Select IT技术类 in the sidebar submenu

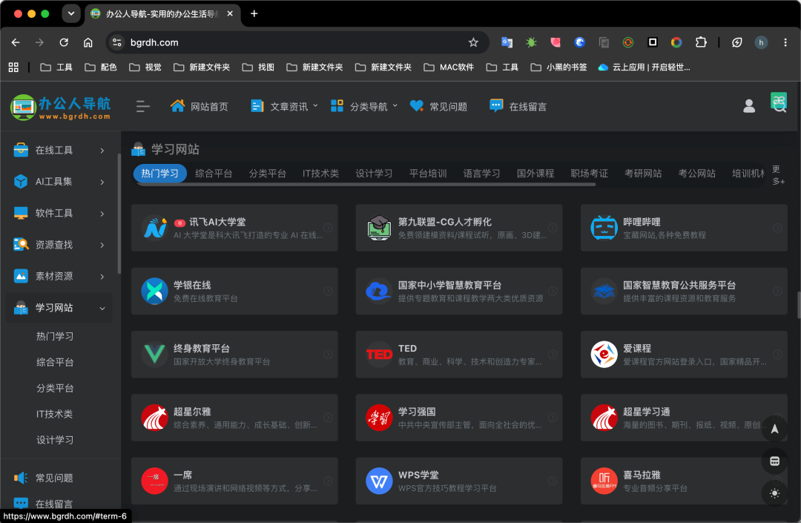coord(54,414)
